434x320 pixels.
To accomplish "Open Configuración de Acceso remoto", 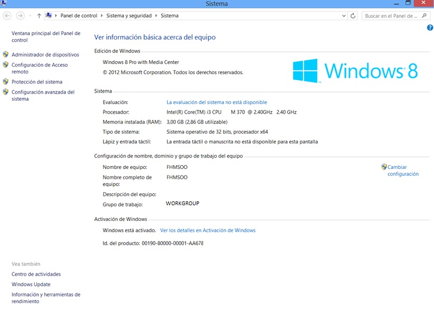I will click(x=40, y=68).
